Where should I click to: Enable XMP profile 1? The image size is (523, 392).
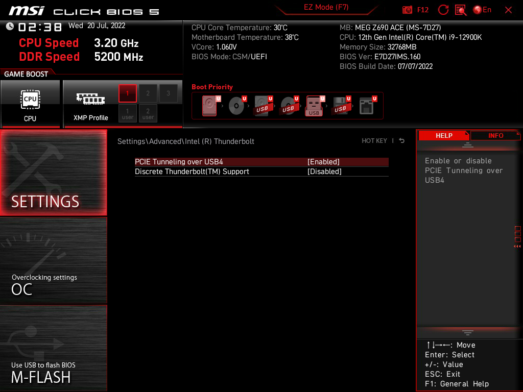[127, 93]
